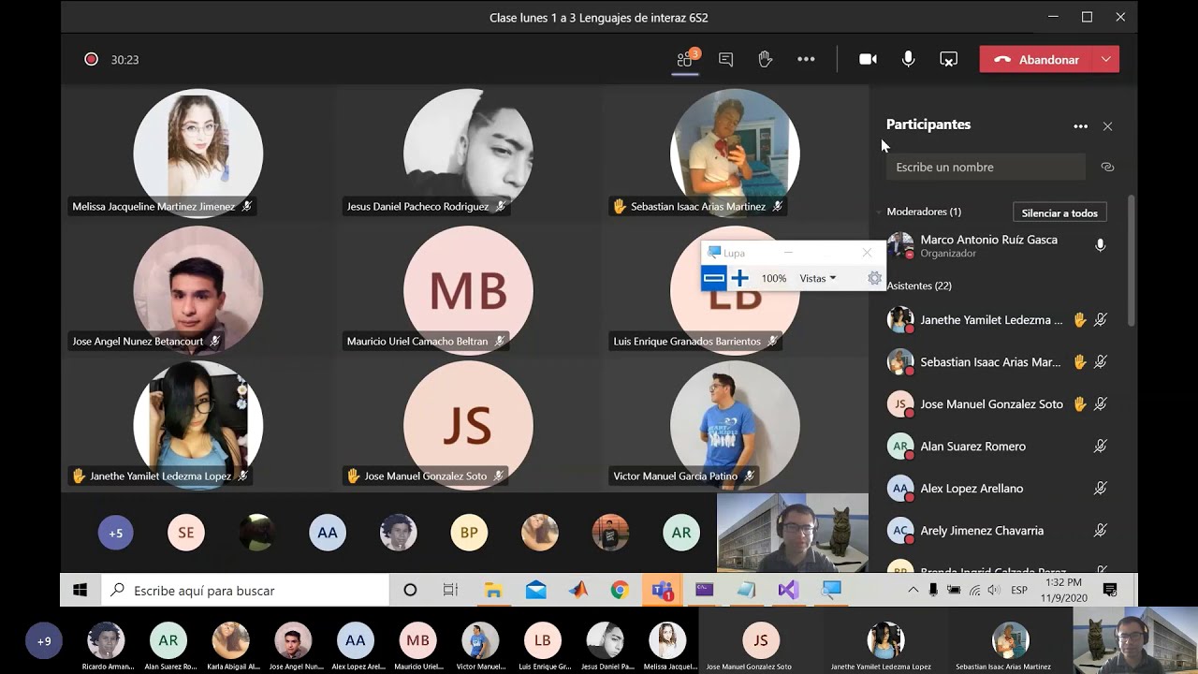Click Lupa magnifier zoom out button
This screenshot has height=674, width=1198.
pyautogui.click(x=714, y=278)
